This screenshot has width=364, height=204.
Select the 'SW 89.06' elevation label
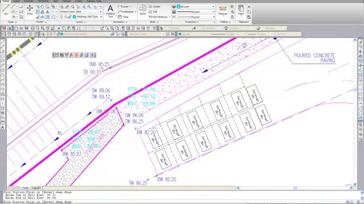(101, 91)
